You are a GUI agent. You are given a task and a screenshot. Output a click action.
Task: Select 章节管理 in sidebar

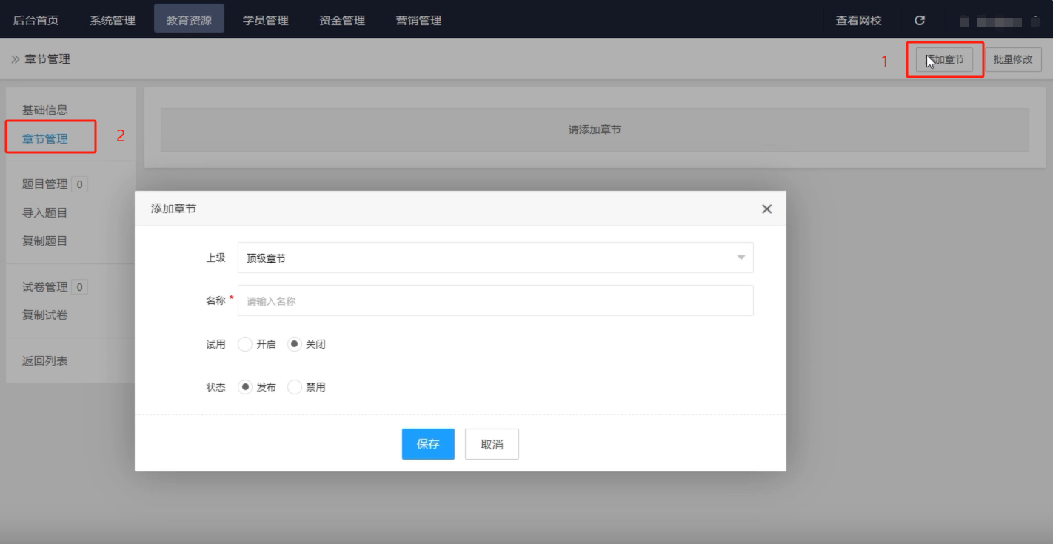[x=45, y=138]
